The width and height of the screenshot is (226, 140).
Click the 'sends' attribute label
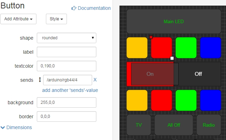click(27, 80)
